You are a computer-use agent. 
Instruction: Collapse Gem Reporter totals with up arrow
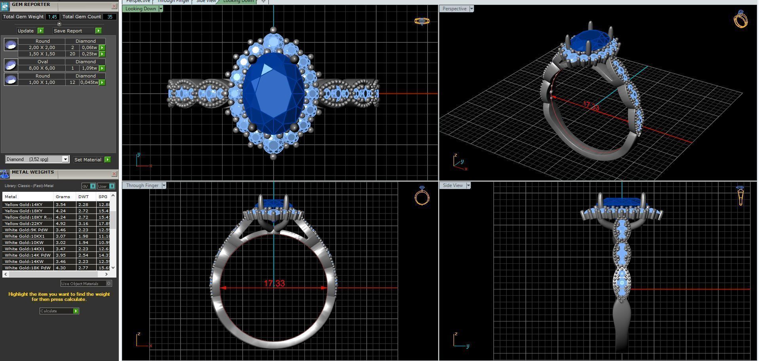point(59,24)
